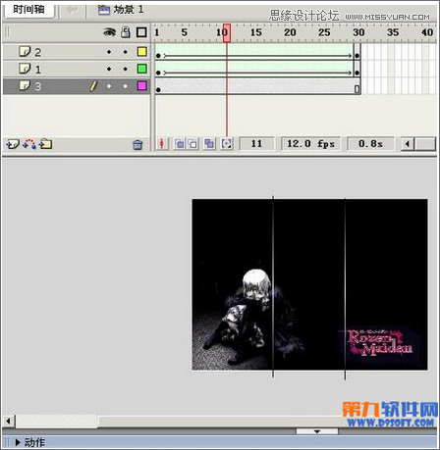Click the Rozen Maiden image on stage
Screen dimensions: 440x450
point(309,284)
